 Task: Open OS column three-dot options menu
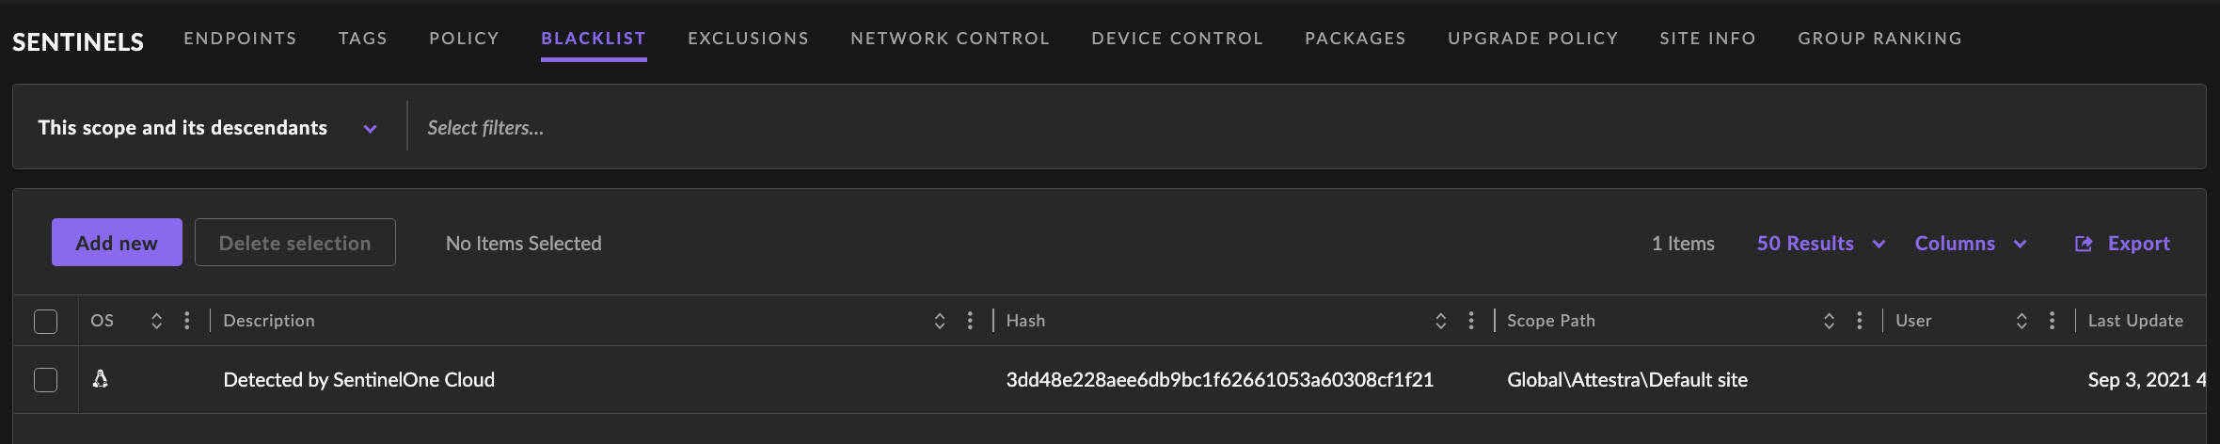[187, 321]
